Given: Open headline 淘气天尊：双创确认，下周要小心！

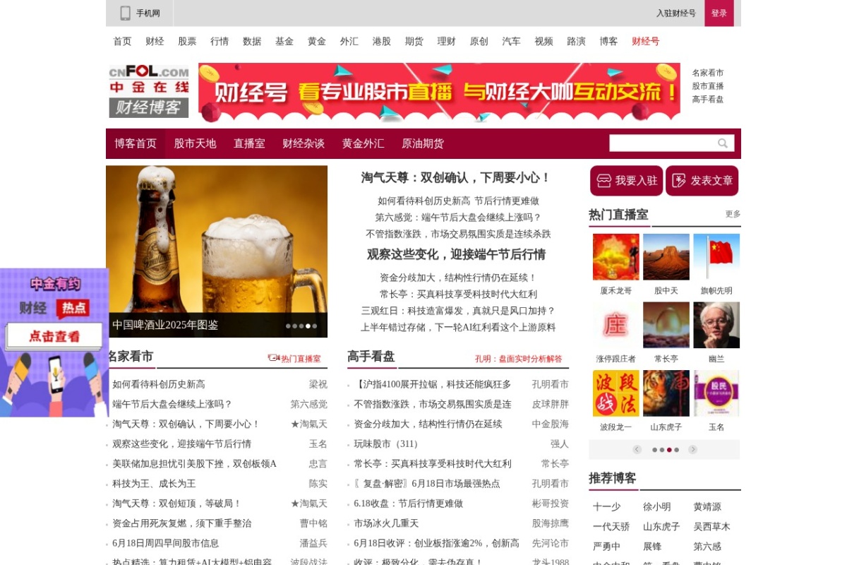Looking at the screenshot, I should pos(456,178).
